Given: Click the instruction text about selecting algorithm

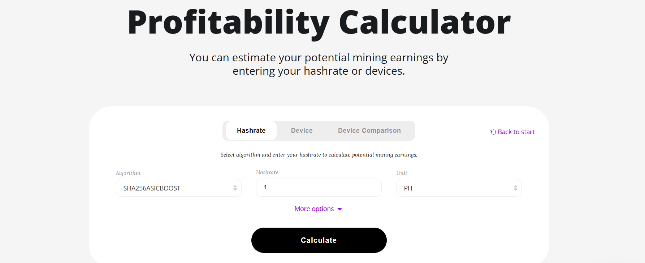Looking at the screenshot, I should (318, 154).
